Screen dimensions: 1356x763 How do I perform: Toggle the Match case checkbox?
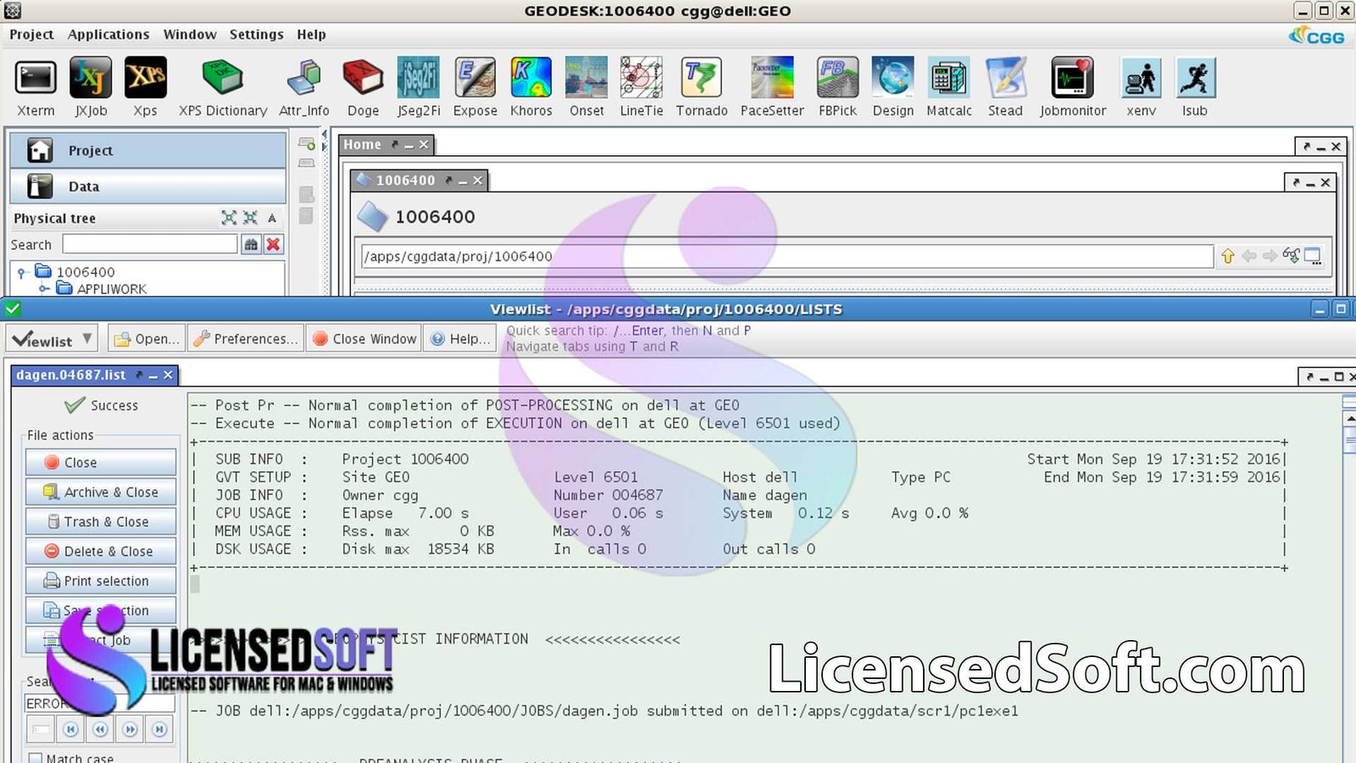36,758
